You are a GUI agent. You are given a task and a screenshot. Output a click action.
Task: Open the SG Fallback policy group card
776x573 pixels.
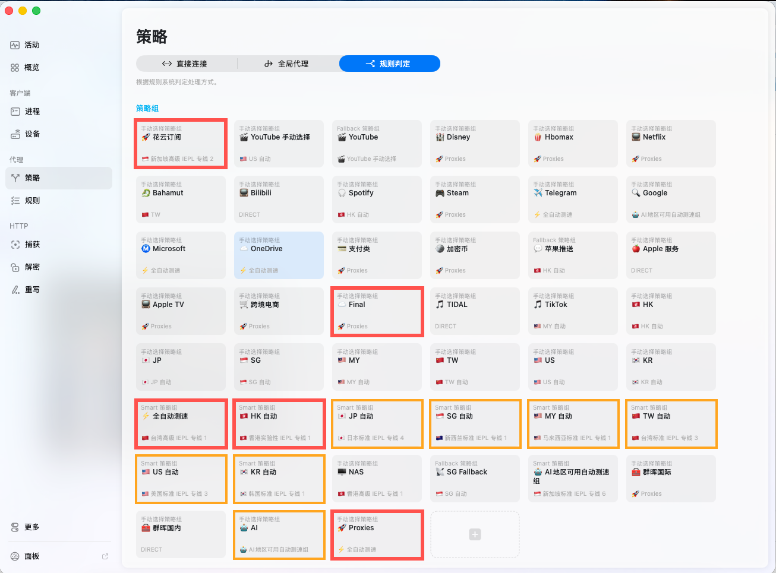coord(475,479)
